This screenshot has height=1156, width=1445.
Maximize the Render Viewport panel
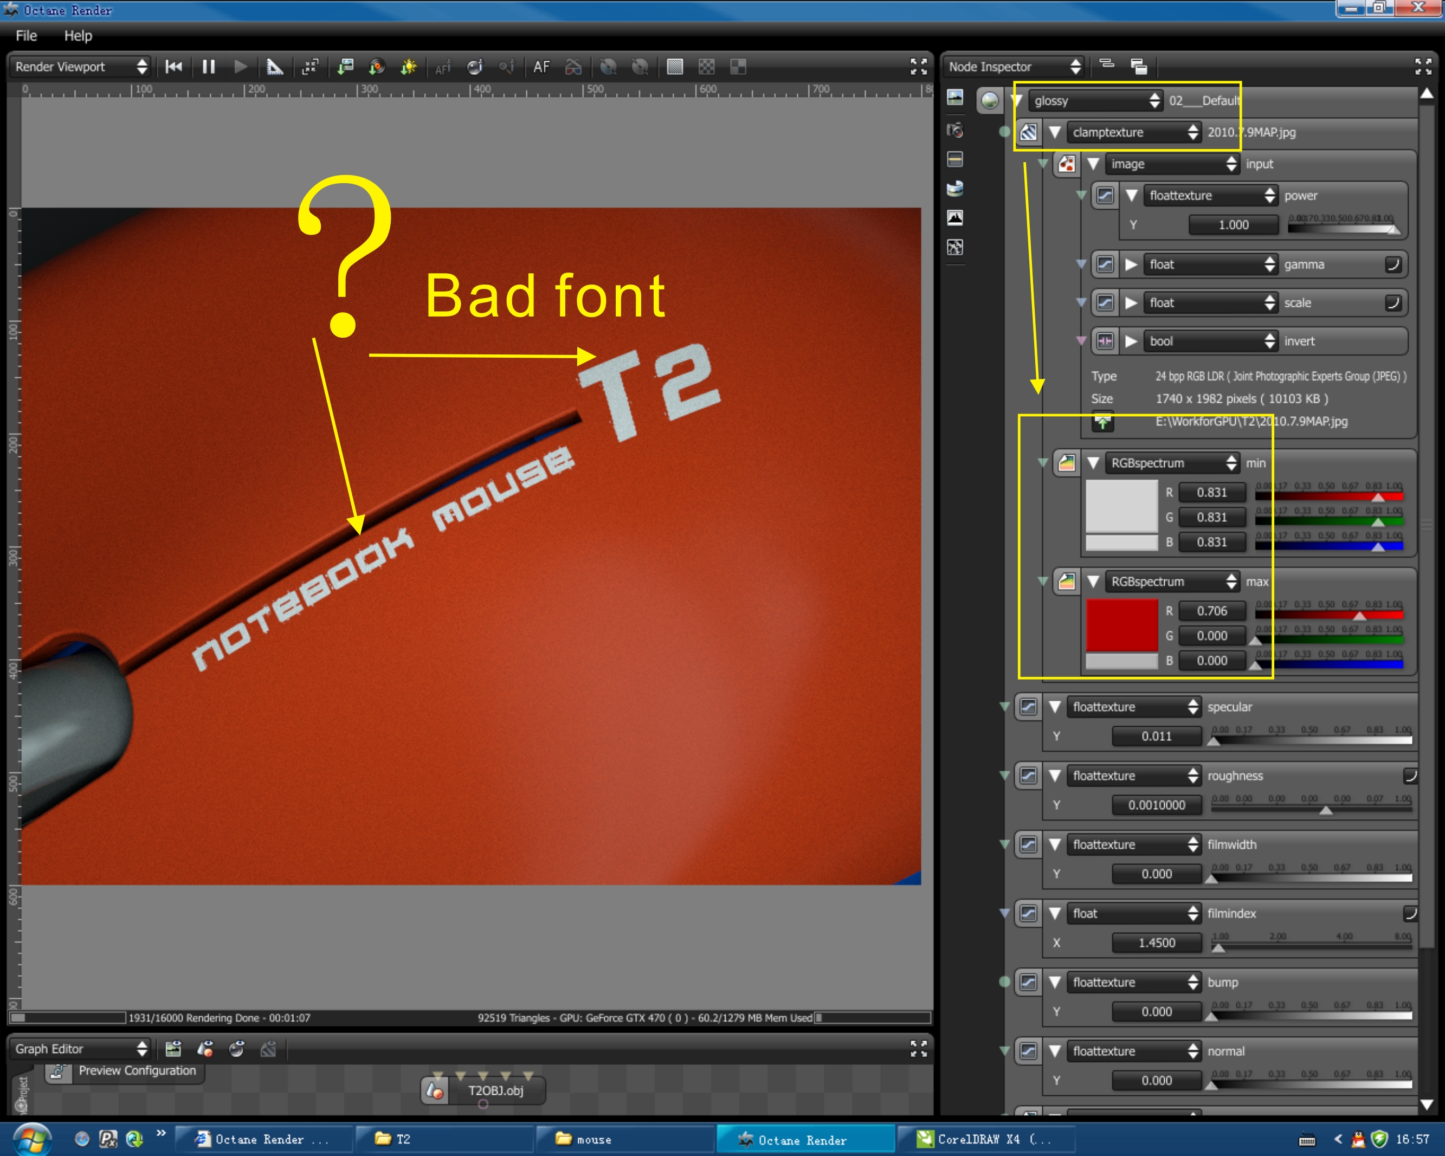(918, 66)
